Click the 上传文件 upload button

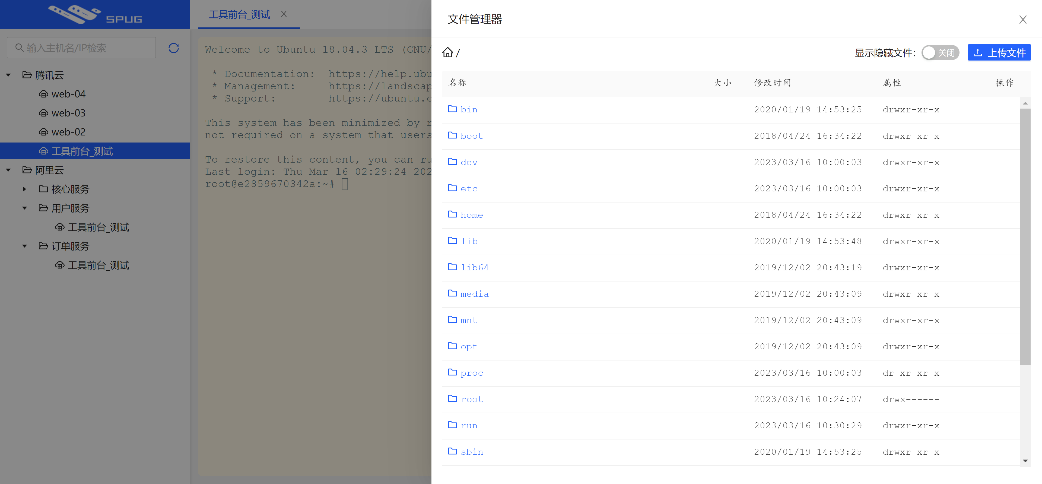[x=999, y=53]
